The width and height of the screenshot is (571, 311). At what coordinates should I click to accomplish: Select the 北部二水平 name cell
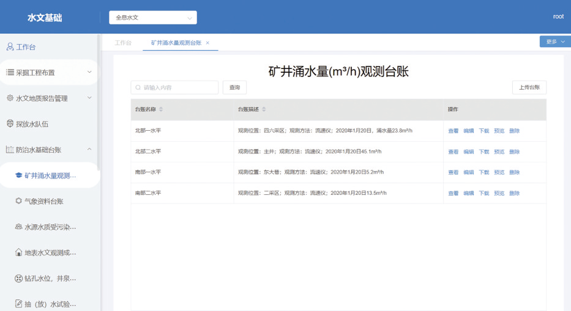point(148,152)
